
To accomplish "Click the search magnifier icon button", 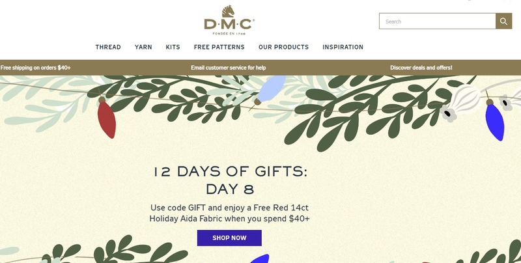I will [503, 21].
